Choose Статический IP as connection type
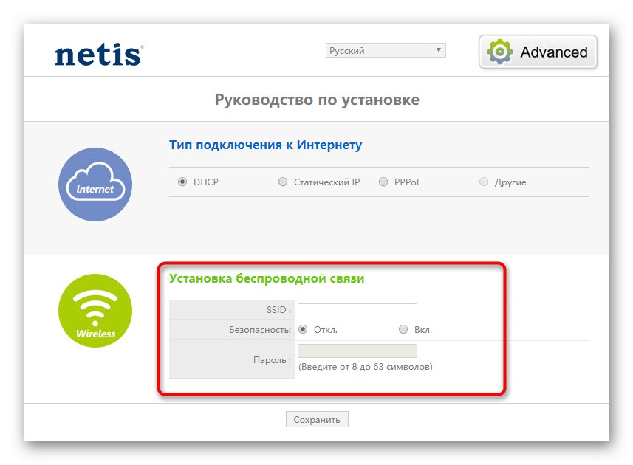Screen dimensions: 633x465 coord(283,181)
